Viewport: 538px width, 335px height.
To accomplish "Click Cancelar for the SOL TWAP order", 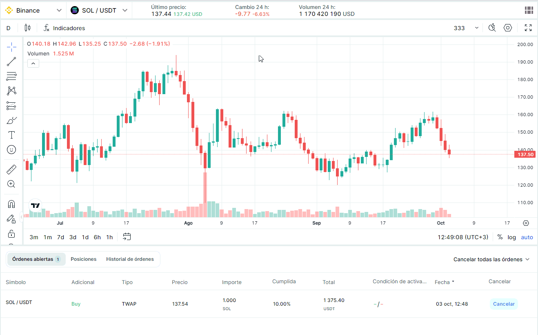I will pyautogui.click(x=503, y=304).
